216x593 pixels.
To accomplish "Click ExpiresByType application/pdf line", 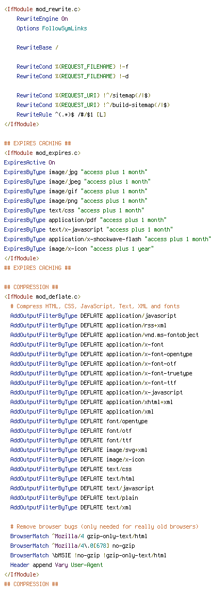I will [x=85, y=220].
